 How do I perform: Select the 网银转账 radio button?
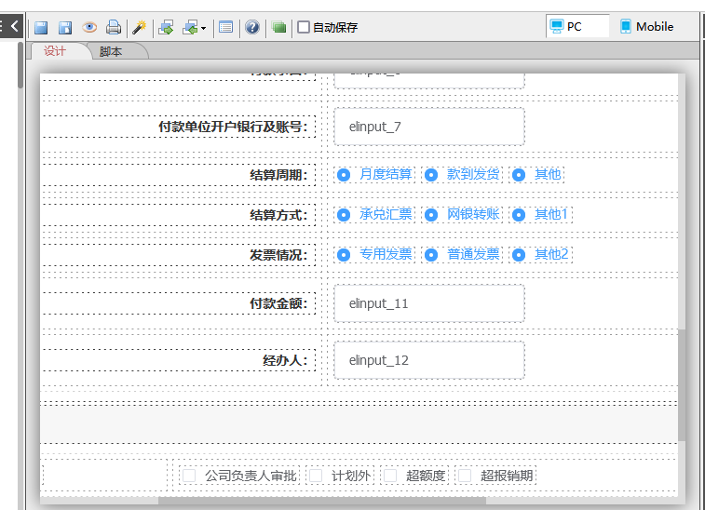(x=431, y=215)
